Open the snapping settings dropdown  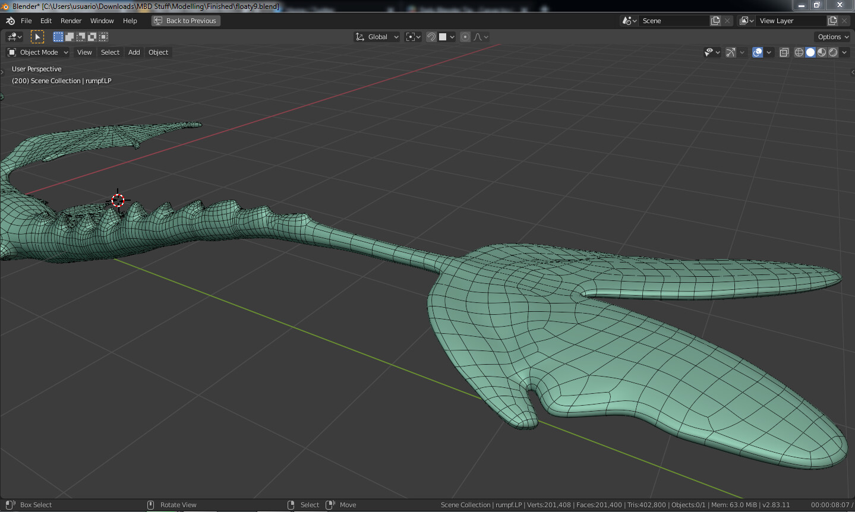(447, 37)
